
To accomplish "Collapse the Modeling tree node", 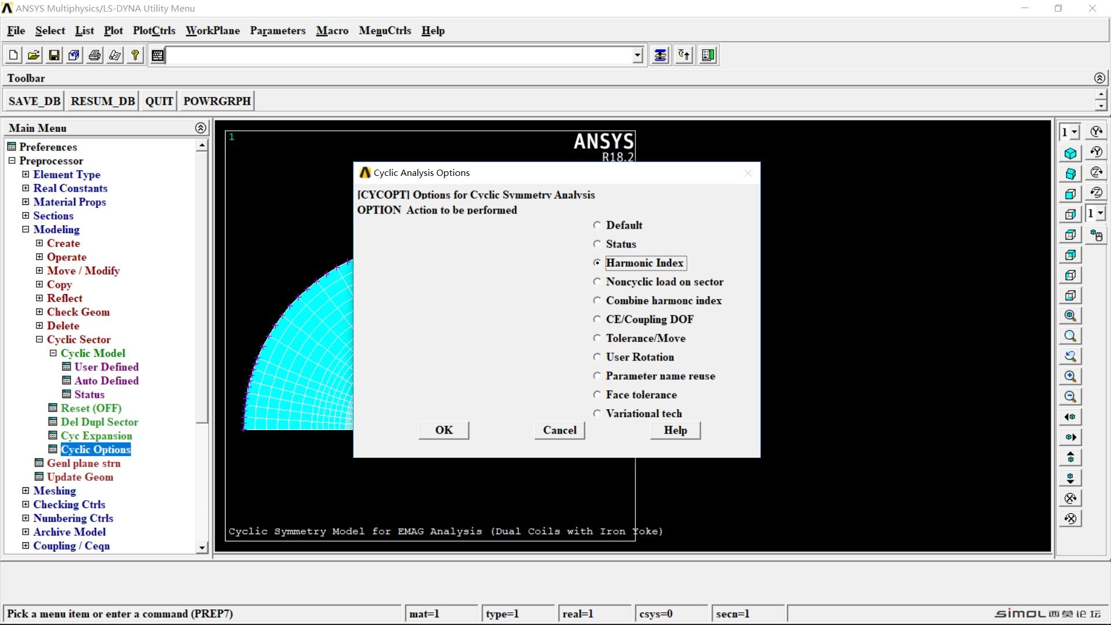I will click(25, 229).
